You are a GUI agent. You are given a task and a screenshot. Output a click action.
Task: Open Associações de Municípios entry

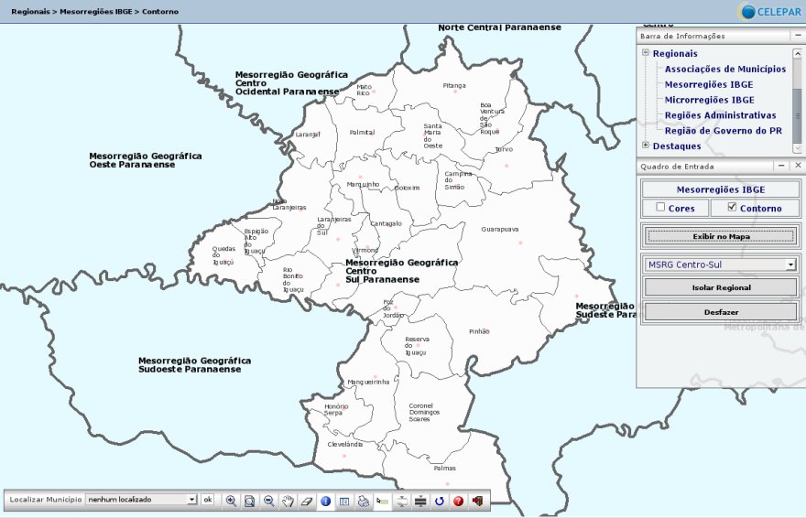coord(724,69)
